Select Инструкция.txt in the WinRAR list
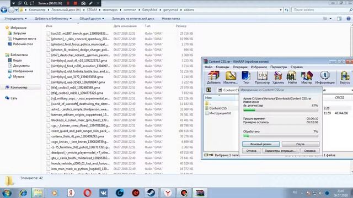This screenshot has height=198, width=353. point(220,113)
